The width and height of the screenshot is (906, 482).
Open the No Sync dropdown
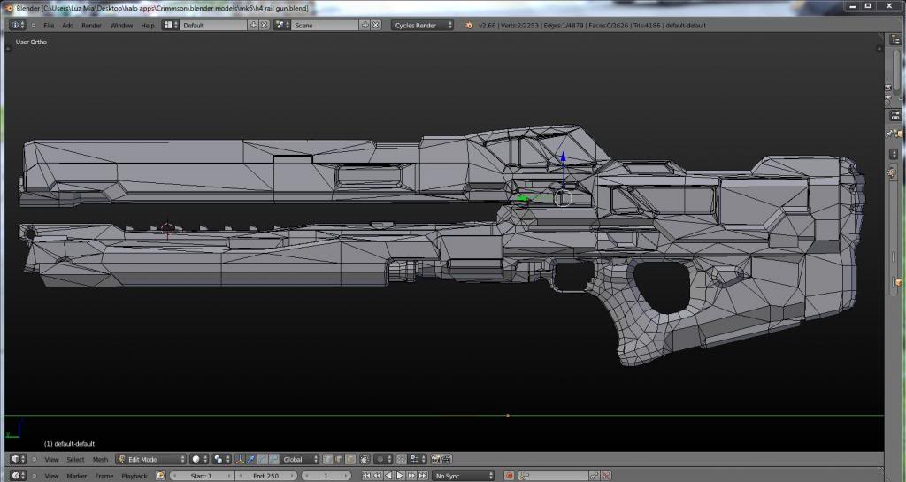463,476
